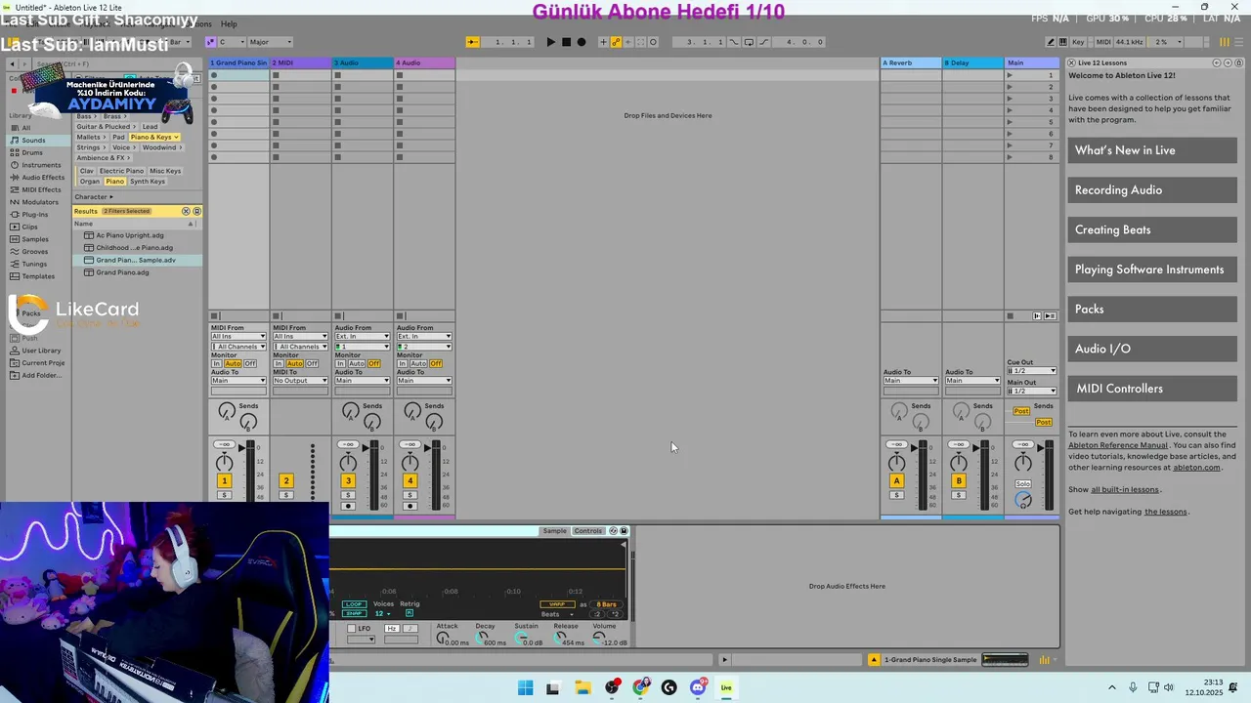Open MIDI From All Ins dropdown on track 1
Image resolution: width=1251 pixels, height=703 pixels.
click(238, 336)
